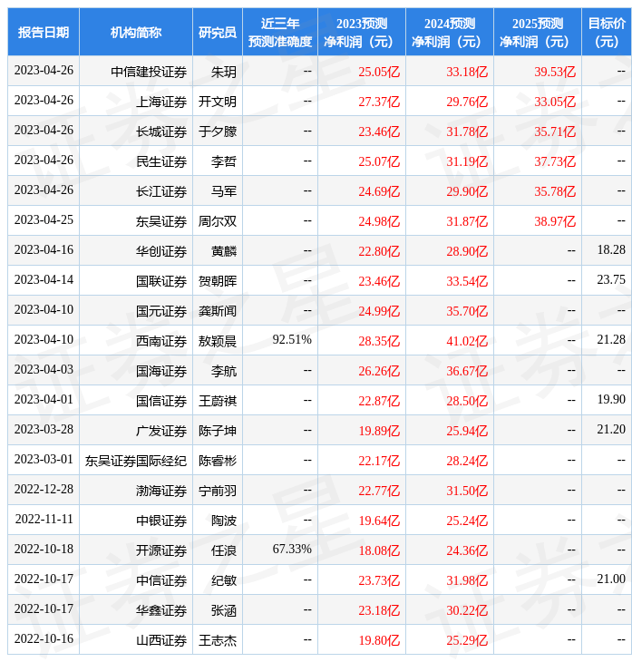Click target price 21.20

[x=611, y=429]
